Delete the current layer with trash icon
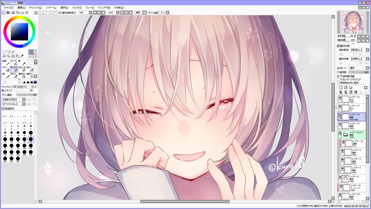371x209 pixels. [356, 92]
